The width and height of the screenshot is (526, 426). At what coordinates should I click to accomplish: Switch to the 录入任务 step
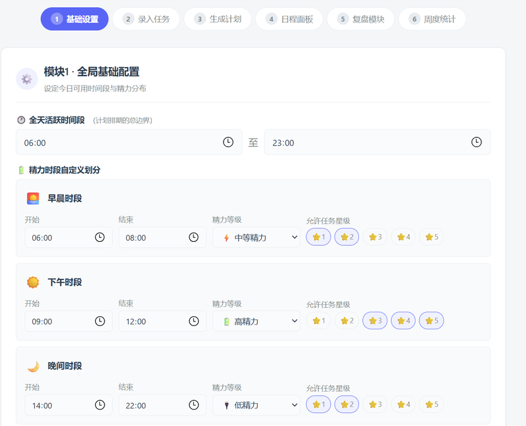coord(146,19)
